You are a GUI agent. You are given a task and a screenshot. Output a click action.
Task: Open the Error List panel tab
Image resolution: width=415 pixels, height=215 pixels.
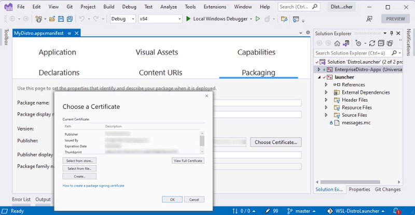21,199
